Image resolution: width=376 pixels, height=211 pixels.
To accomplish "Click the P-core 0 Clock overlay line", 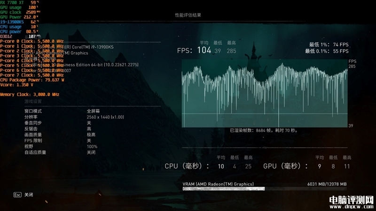I will [32, 41].
